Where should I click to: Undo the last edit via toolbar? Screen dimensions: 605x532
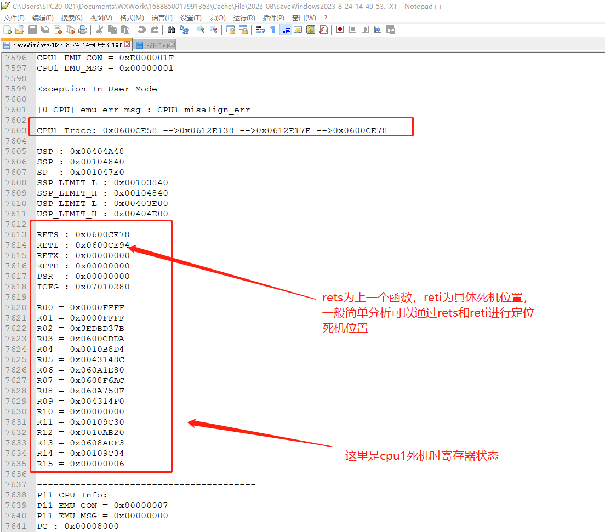point(141,30)
